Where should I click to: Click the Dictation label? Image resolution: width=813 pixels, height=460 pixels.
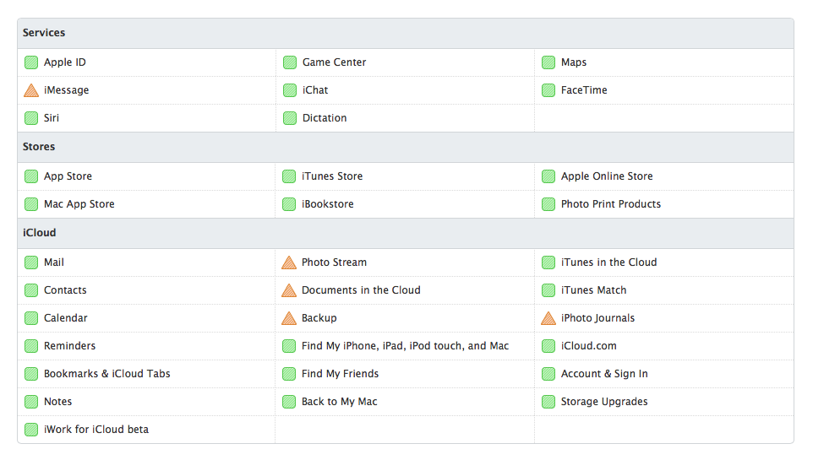click(324, 117)
